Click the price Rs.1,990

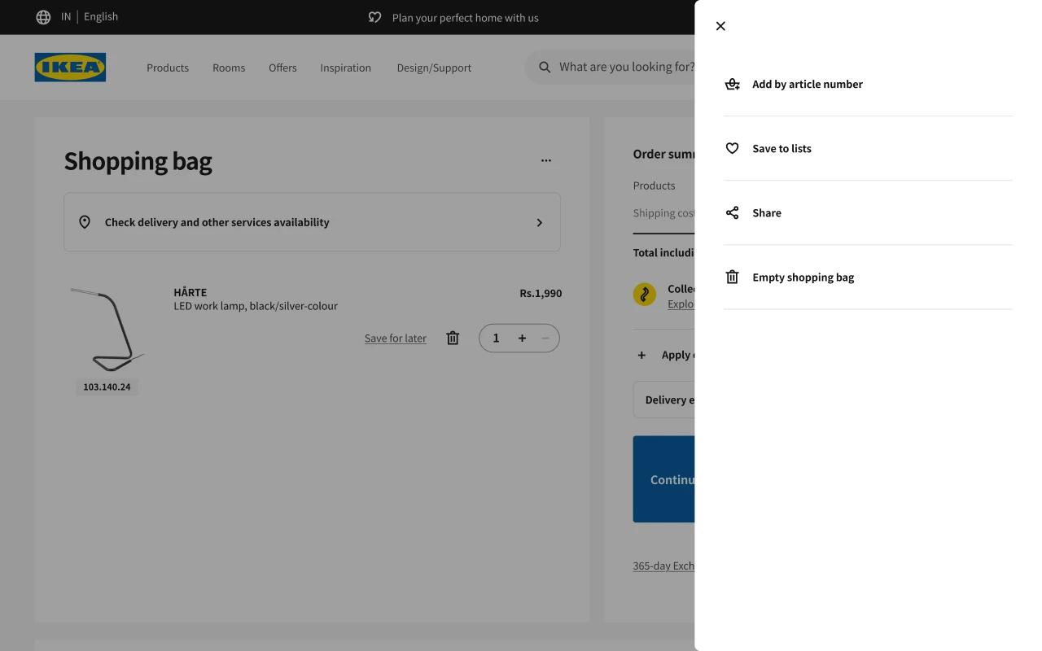(x=541, y=293)
